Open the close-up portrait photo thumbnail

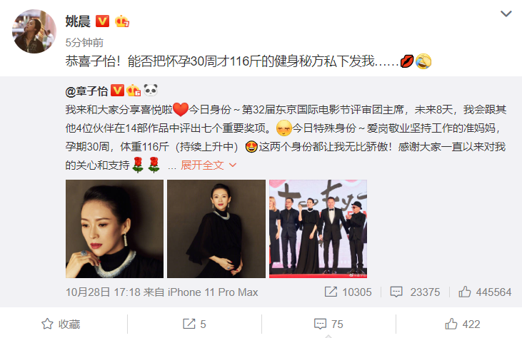tap(114, 229)
